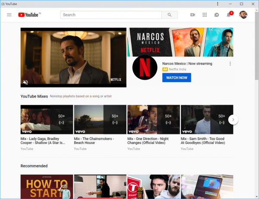Open the create video camera icon
Image resolution: width=259 pixels, height=199 pixels.
coord(193,15)
